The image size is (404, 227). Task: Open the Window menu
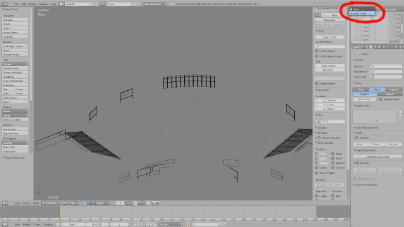point(44,4)
